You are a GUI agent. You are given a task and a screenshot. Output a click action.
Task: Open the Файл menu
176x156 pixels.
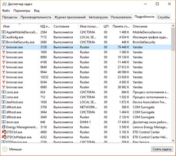pyautogui.click(x=6, y=11)
